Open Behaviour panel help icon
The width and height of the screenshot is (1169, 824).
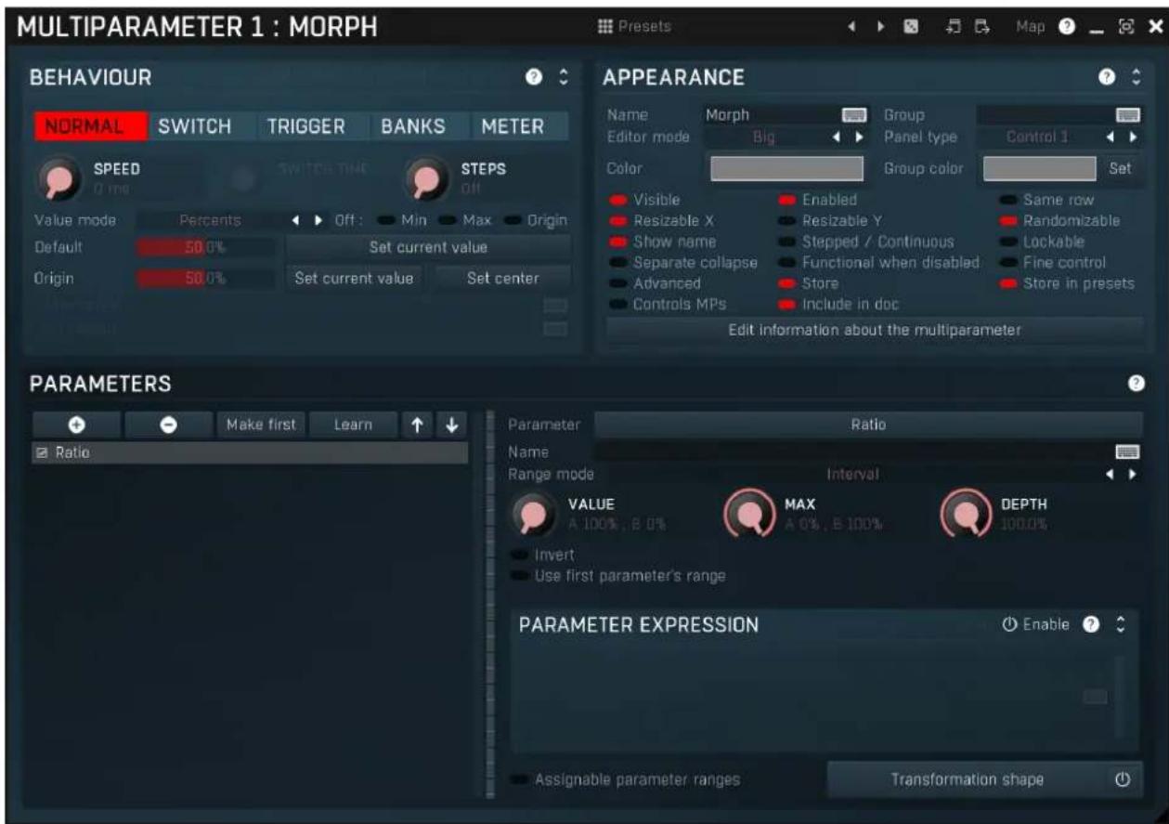534,78
